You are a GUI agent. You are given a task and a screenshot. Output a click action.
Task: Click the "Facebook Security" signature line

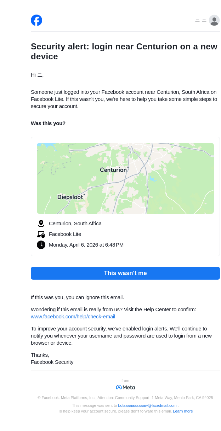point(52,362)
